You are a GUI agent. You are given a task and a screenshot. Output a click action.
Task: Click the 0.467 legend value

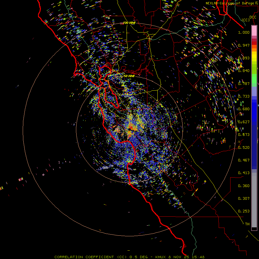click(x=244, y=160)
